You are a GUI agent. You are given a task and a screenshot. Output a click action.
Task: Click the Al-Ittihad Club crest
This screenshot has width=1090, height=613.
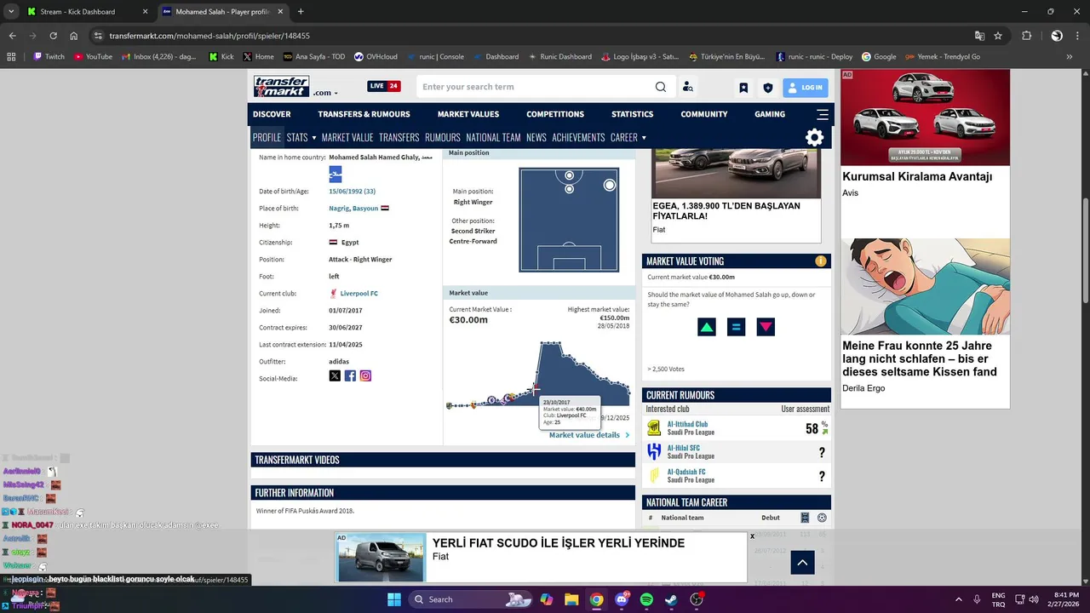654,427
